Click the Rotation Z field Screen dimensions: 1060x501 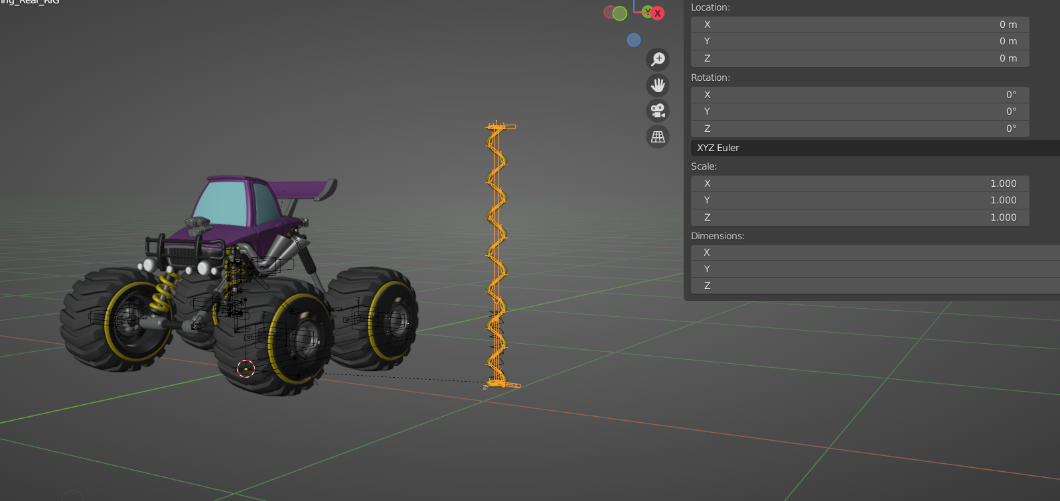click(x=860, y=129)
